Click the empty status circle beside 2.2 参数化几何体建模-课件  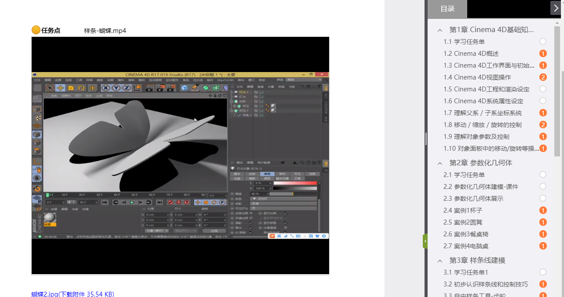point(543,187)
